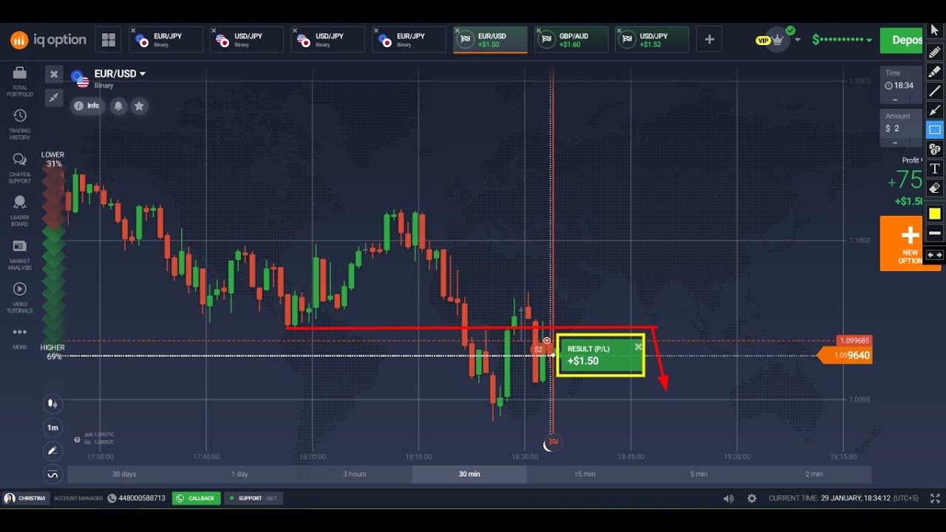Open settings gear in the bottom bar
946x532 pixels.
pyautogui.click(x=752, y=498)
